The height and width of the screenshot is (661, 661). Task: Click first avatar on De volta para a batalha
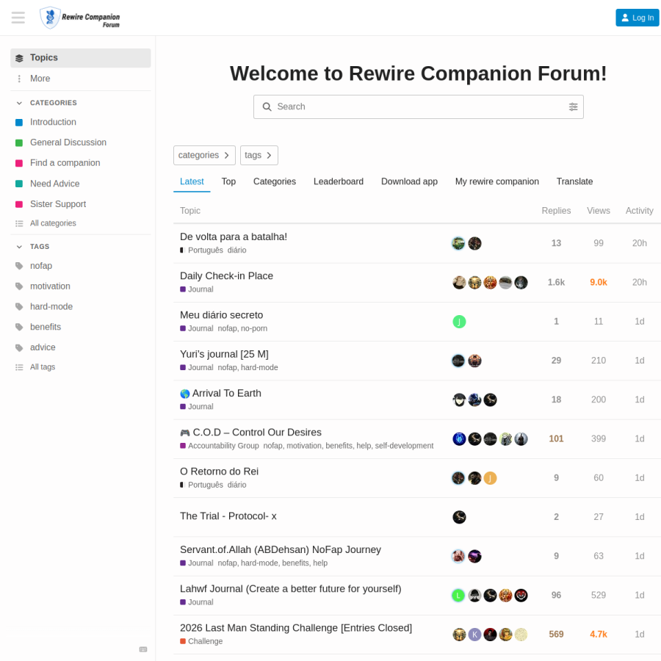click(x=458, y=243)
